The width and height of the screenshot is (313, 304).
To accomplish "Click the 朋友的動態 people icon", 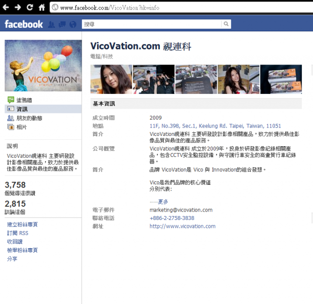I will pyautogui.click(x=11, y=118).
